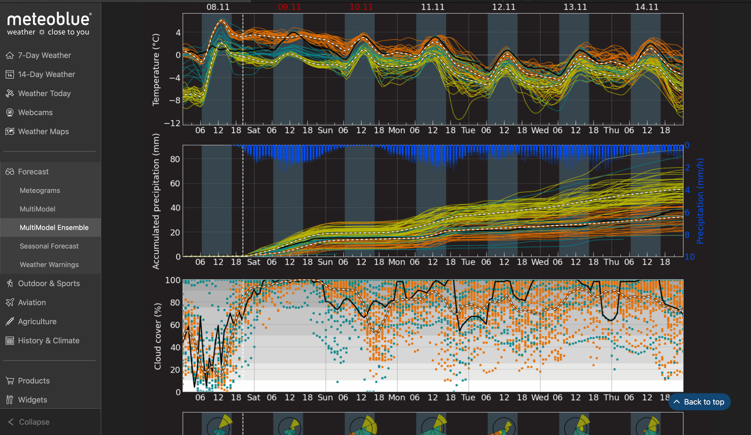The width and height of the screenshot is (751, 435).
Task: Click the Agriculture wheat icon
Action: (x=10, y=321)
